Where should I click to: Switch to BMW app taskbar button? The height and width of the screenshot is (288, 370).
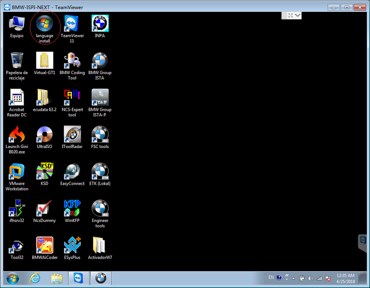101,278
